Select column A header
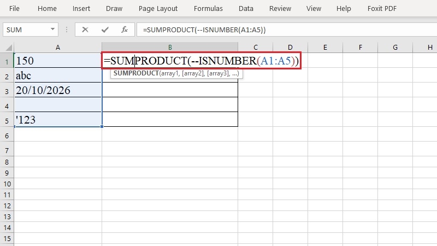This screenshot has height=246, width=437. point(58,48)
